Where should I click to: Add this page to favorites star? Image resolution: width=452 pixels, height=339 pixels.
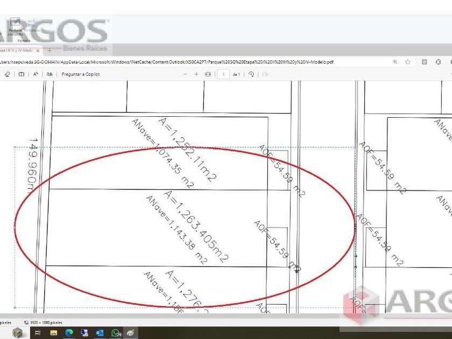[408, 62]
